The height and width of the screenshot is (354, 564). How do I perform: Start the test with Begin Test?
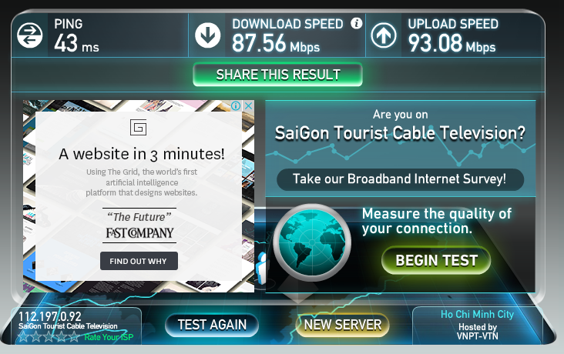tap(436, 260)
